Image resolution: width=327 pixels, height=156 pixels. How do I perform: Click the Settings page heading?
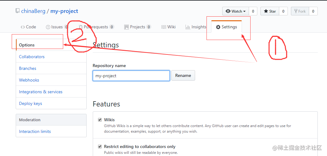106,45
